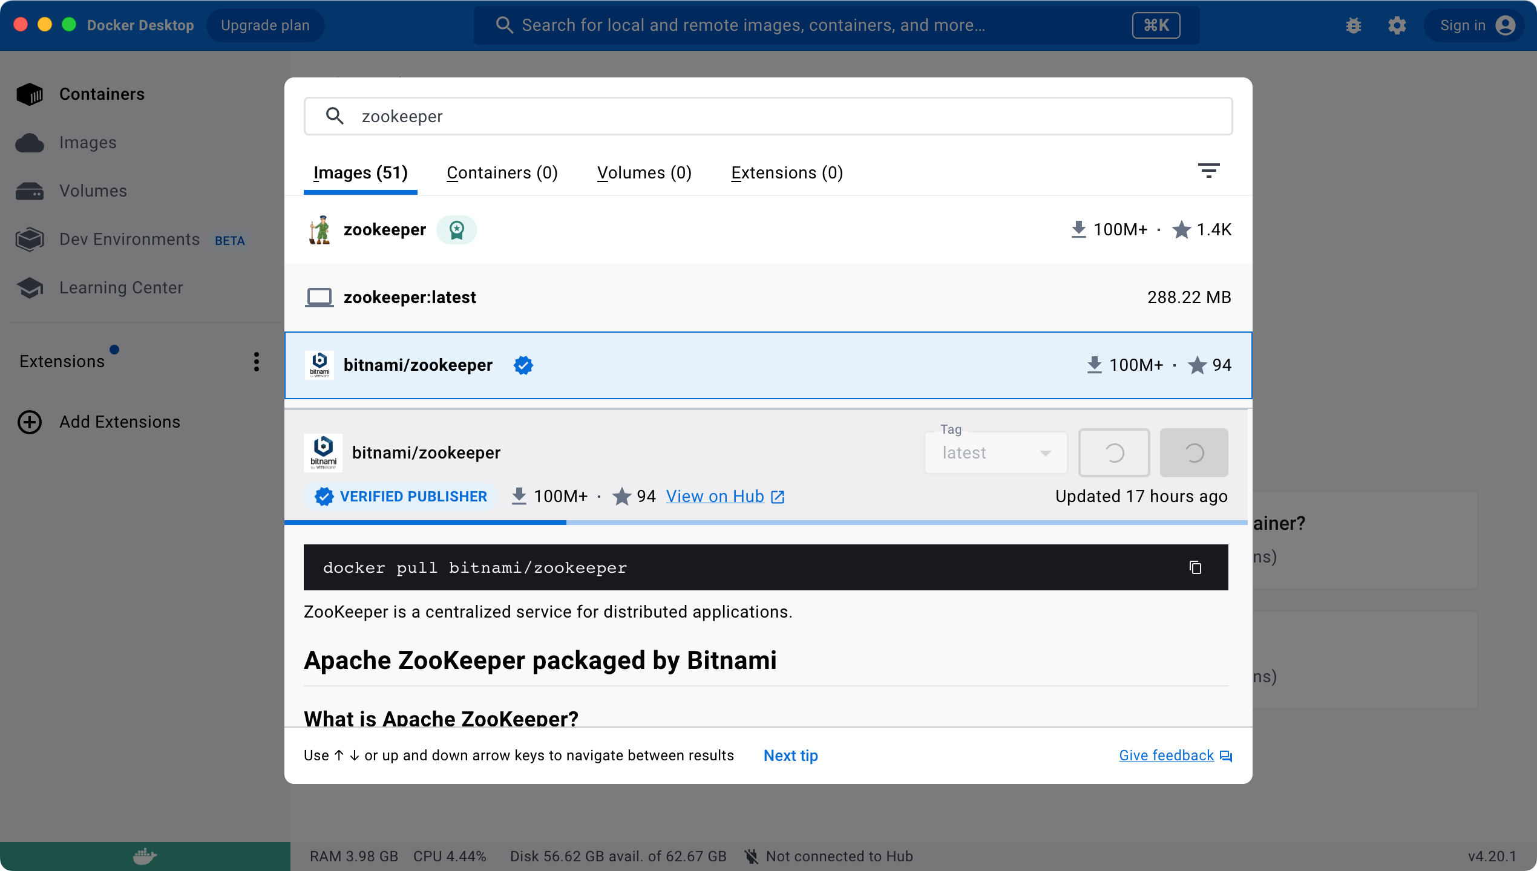This screenshot has height=871, width=1537.
Task: Open Images from the sidebar
Action: 88,143
